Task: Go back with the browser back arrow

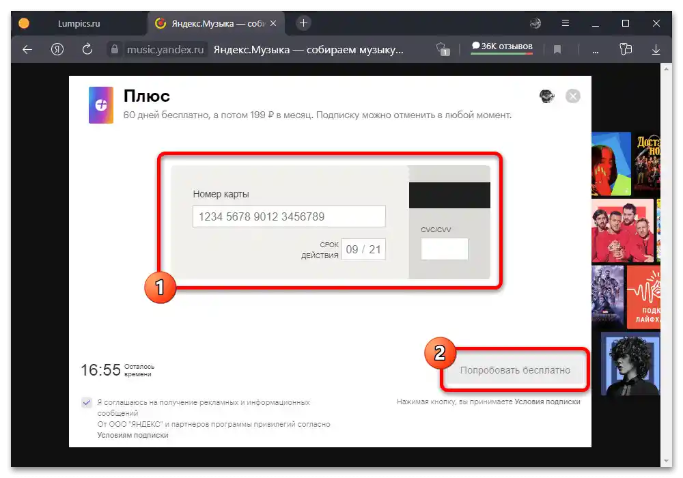Action: 27,50
